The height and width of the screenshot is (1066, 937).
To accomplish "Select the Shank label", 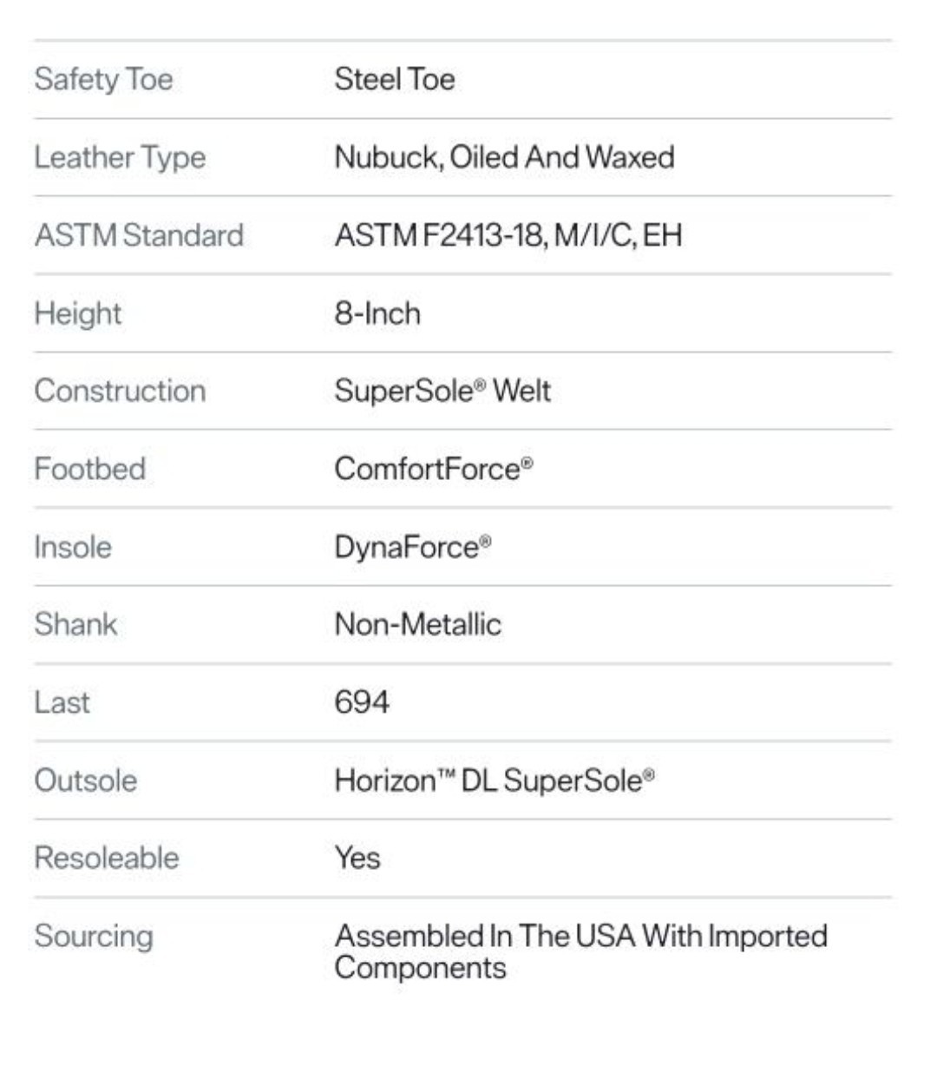I will pos(75,624).
